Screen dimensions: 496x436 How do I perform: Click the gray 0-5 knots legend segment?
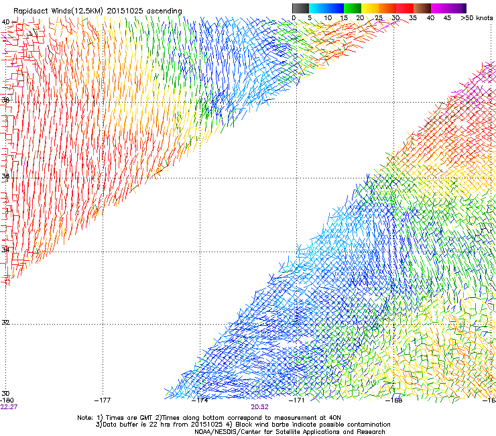[x=300, y=8]
